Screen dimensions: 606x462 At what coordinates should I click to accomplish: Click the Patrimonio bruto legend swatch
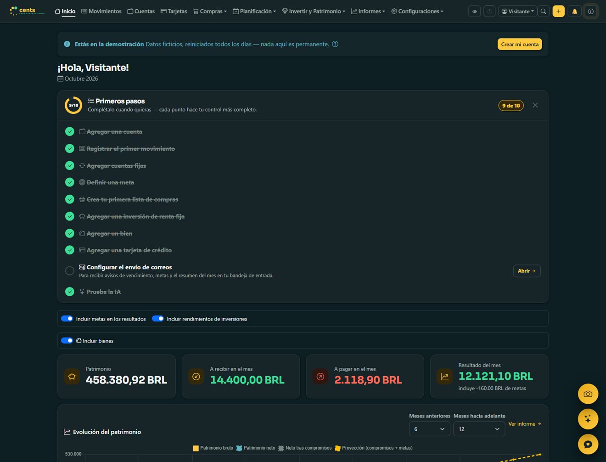[x=196, y=448]
